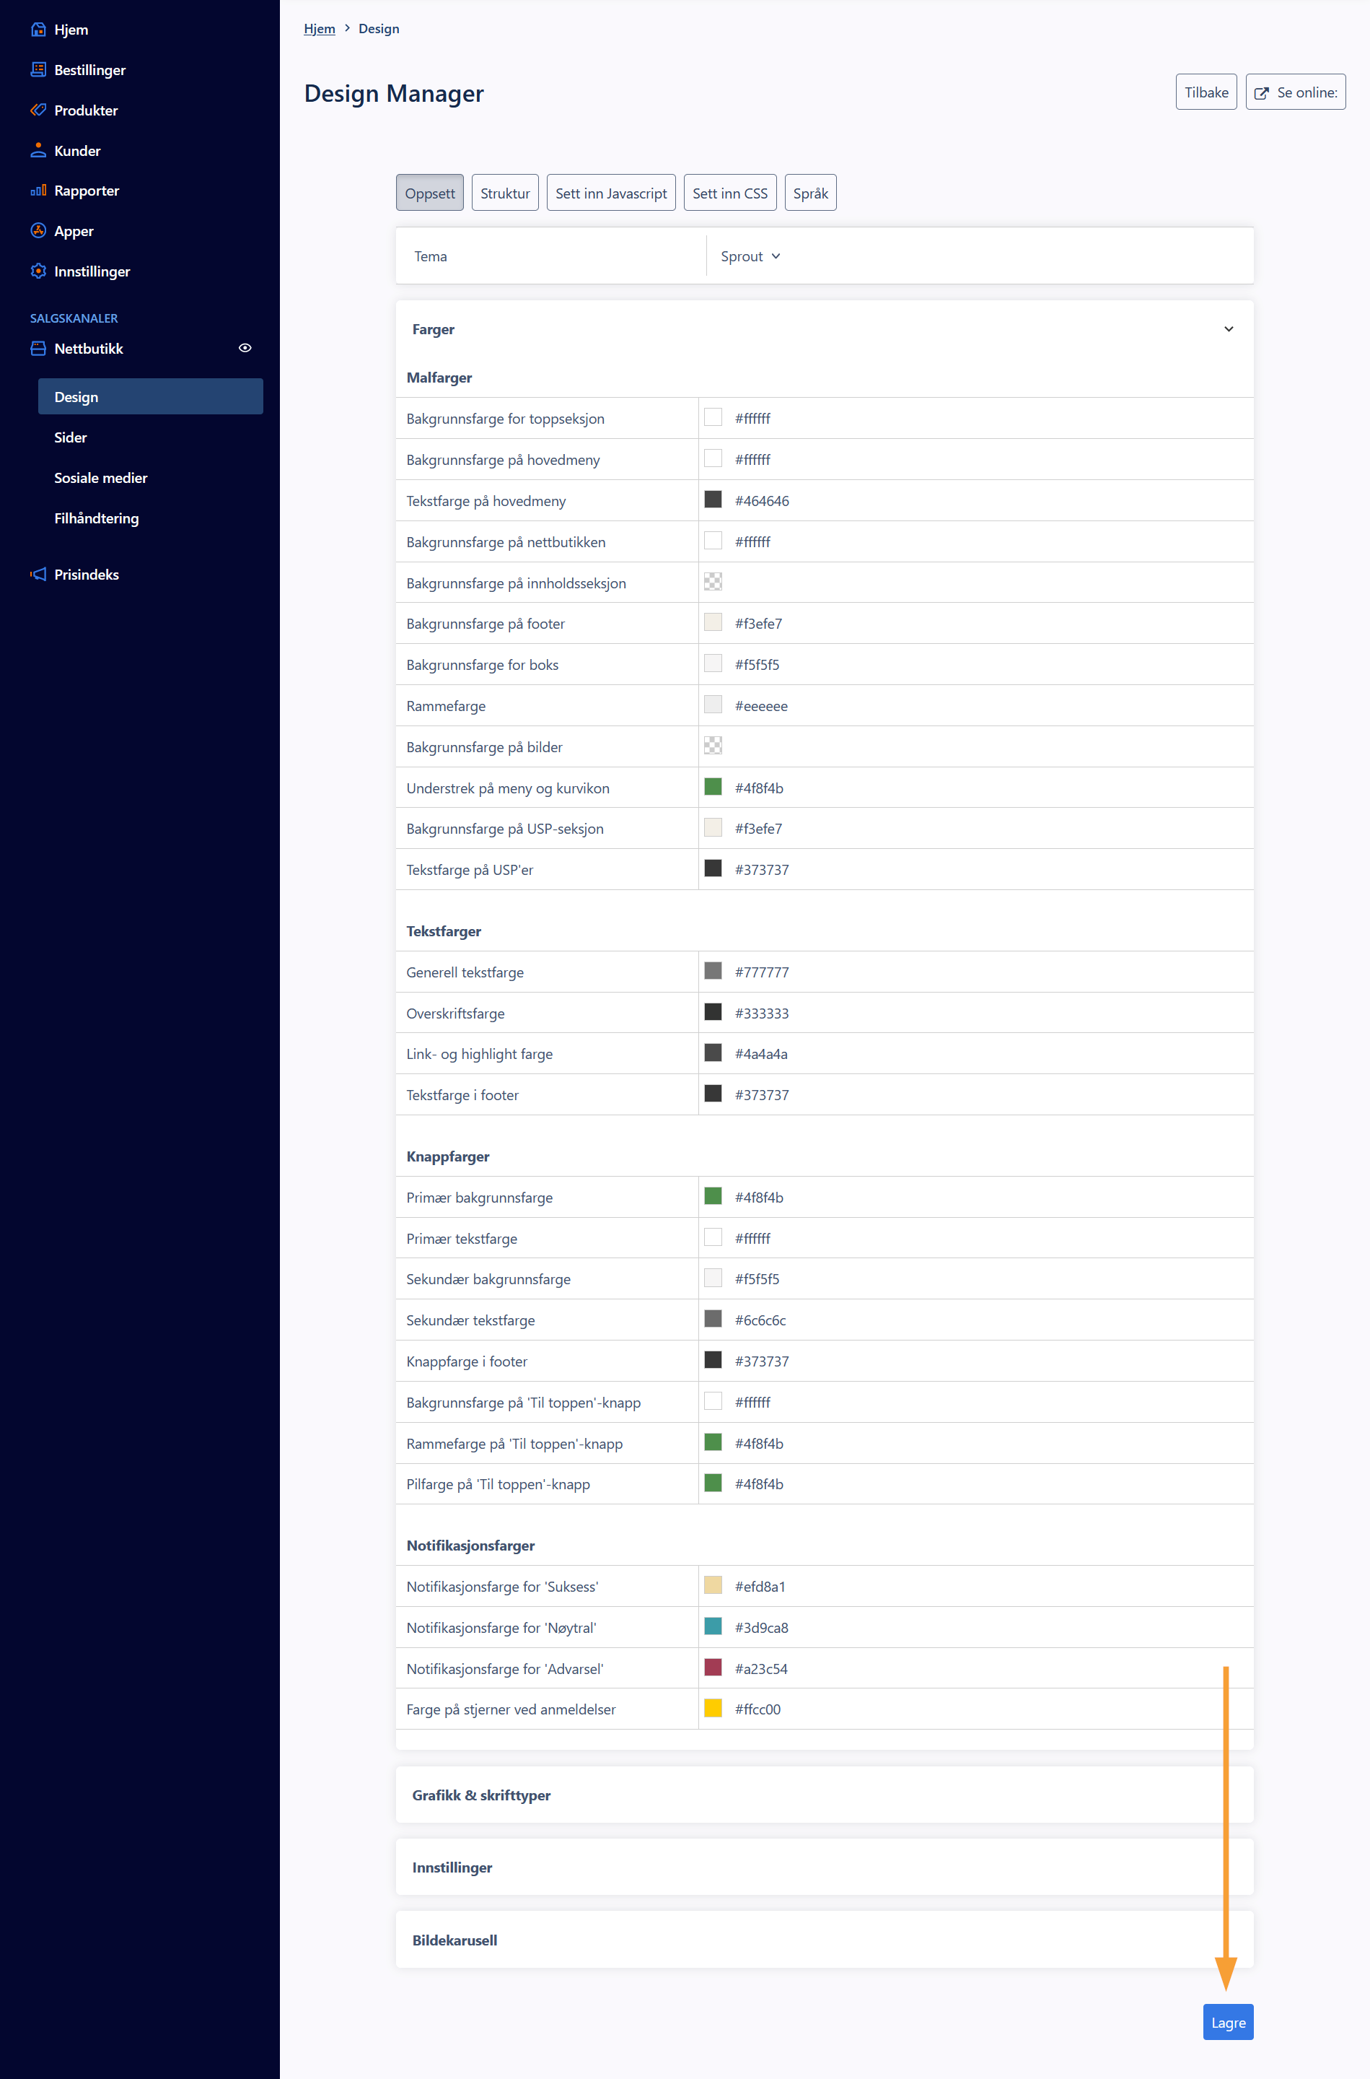Switch to the Struktur tab
The height and width of the screenshot is (2079, 1370).
click(504, 193)
